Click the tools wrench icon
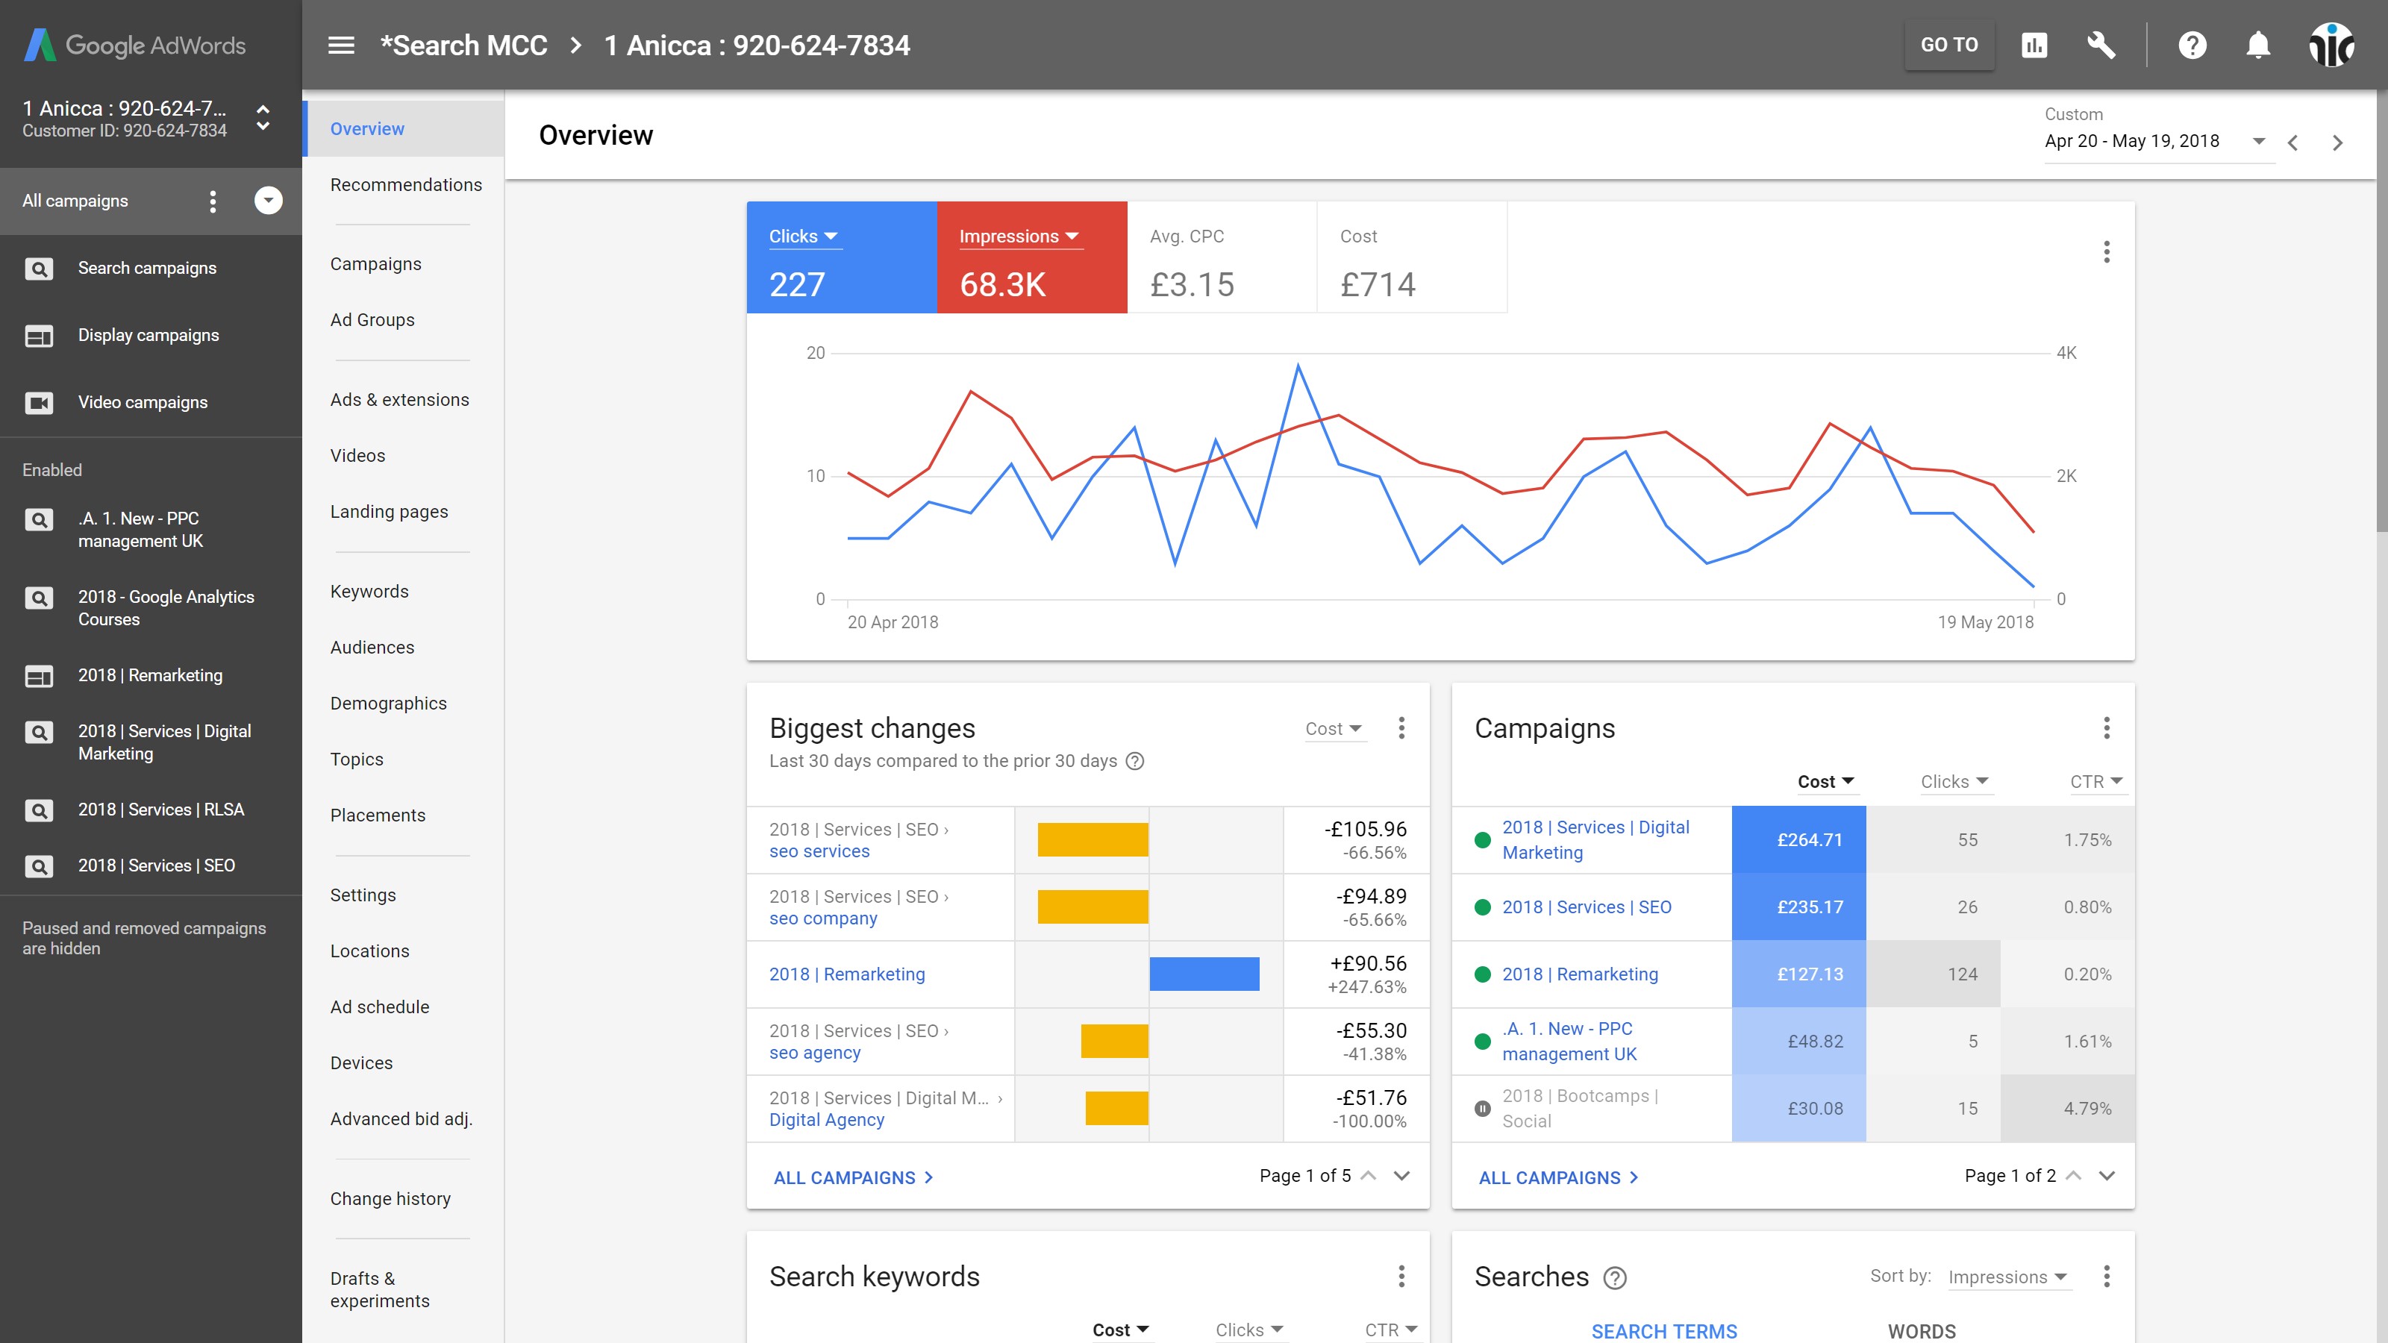2388x1343 pixels. pos(2101,44)
